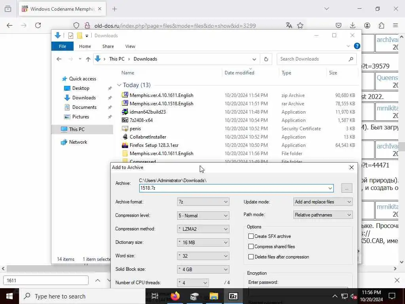
Task: Open Firefox account icon
Action: [367, 25]
